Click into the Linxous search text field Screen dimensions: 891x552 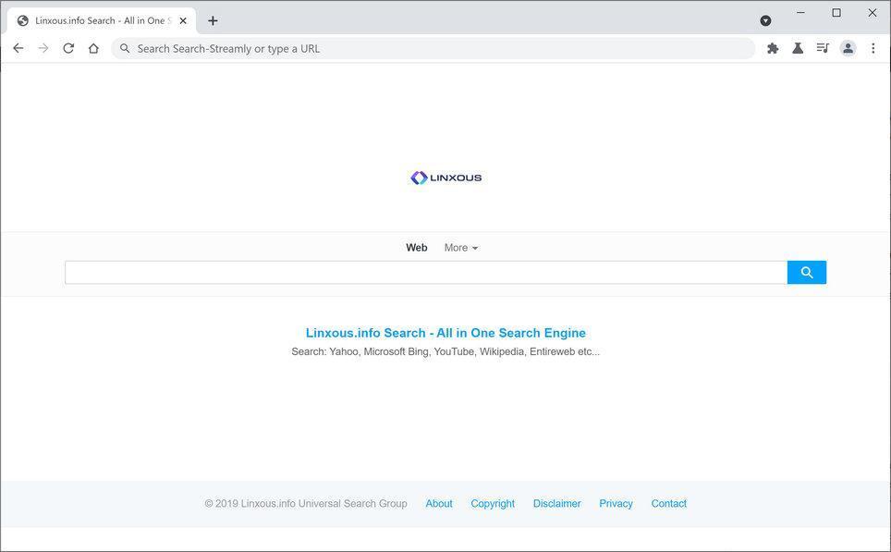pyautogui.click(x=425, y=273)
